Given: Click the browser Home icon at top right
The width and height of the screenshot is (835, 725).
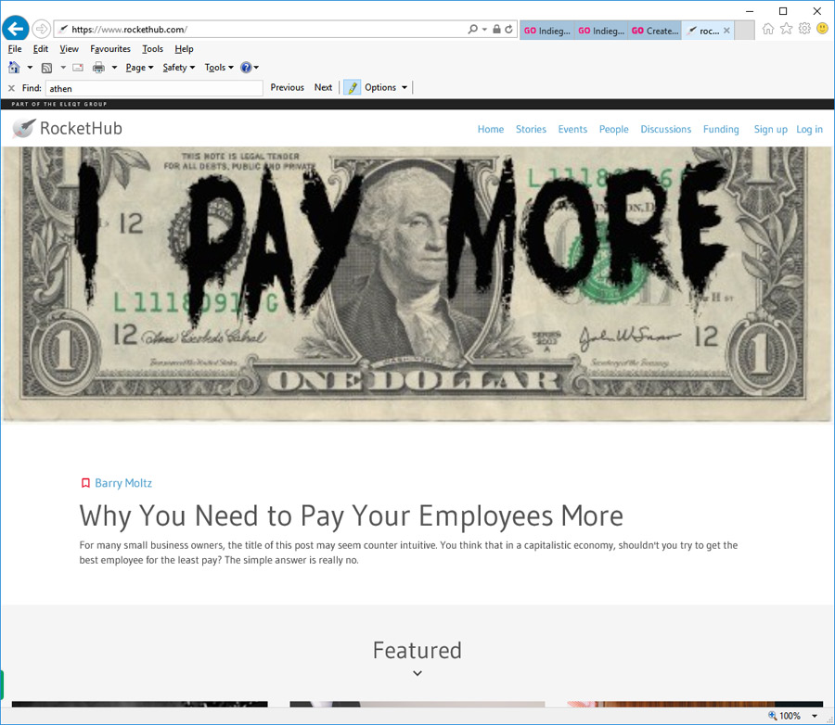Looking at the screenshot, I should click(768, 29).
